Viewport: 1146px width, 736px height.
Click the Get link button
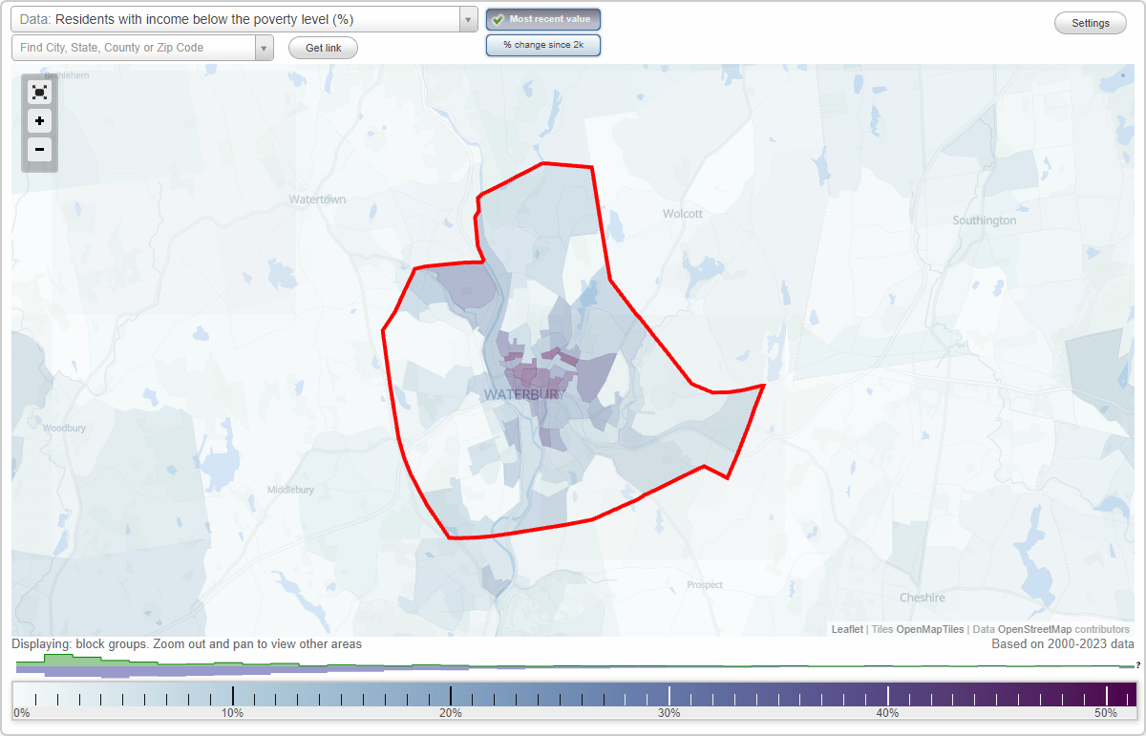click(322, 47)
